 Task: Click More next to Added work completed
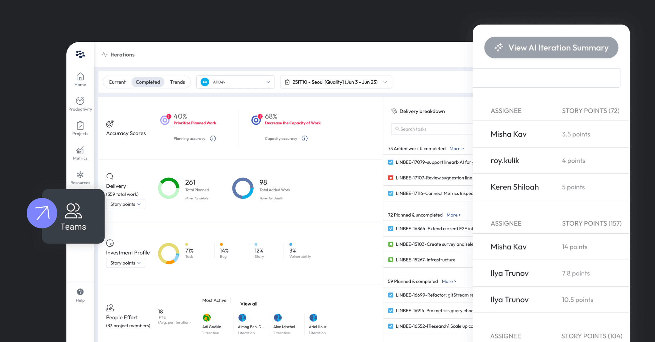pyautogui.click(x=457, y=148)
